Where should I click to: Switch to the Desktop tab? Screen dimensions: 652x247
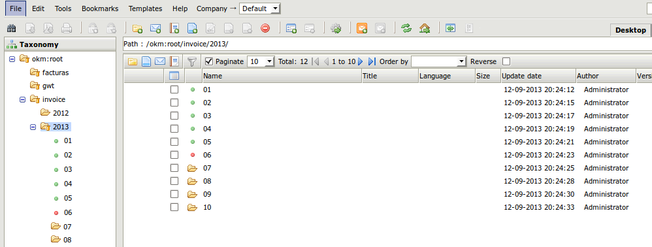(631, 30)
